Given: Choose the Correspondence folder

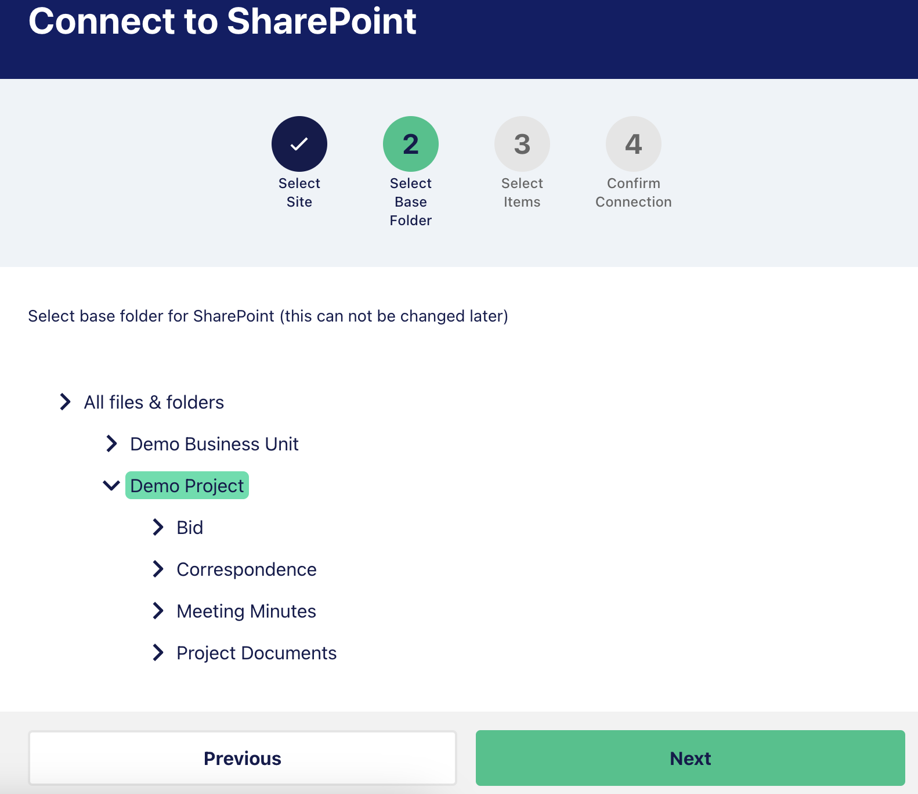Looking at the screenshot, I should 247,569.
